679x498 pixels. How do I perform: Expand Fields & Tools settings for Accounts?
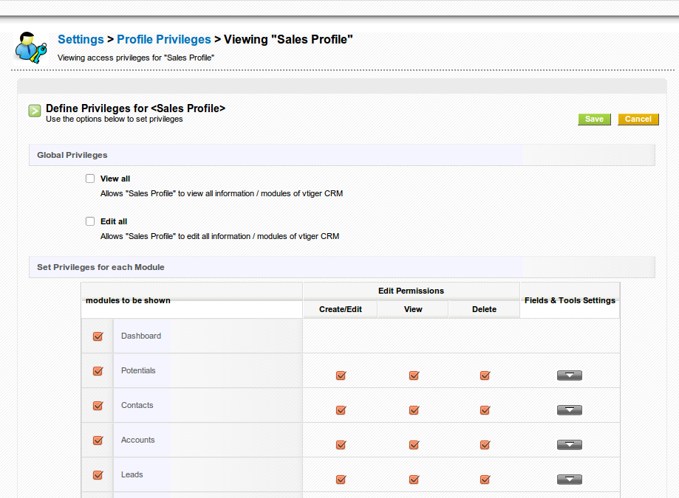569,445
